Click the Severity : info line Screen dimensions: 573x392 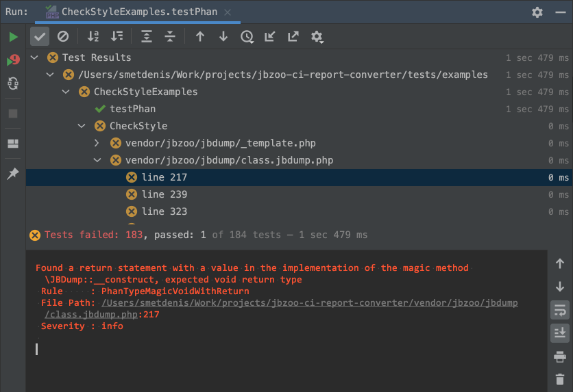tap(82, 326)
